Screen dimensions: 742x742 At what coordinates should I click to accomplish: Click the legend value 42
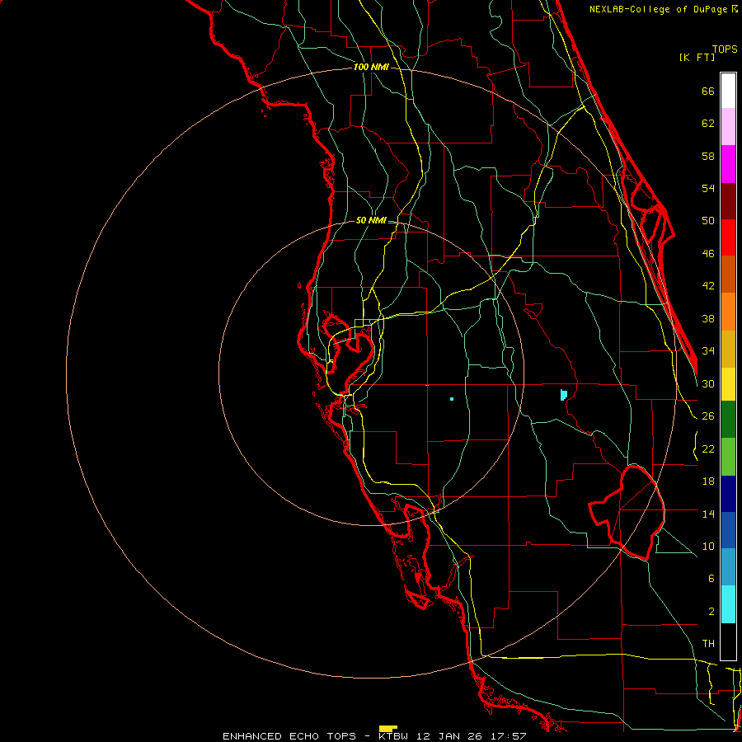(x=708, y=285)
